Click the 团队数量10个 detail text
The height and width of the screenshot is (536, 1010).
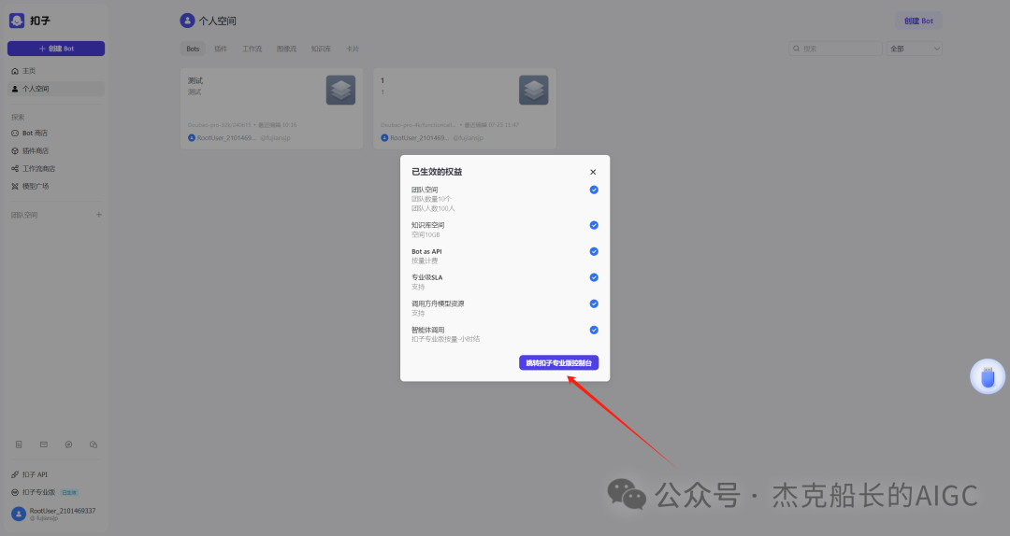[x=431, y=199]
